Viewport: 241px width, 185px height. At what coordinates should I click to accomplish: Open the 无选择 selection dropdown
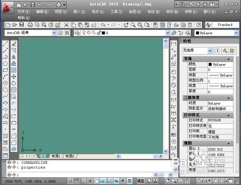coord(197,51)
